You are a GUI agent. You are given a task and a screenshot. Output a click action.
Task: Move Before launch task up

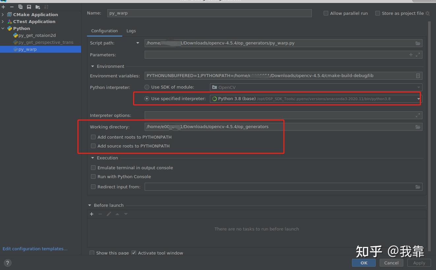point(117,214)
